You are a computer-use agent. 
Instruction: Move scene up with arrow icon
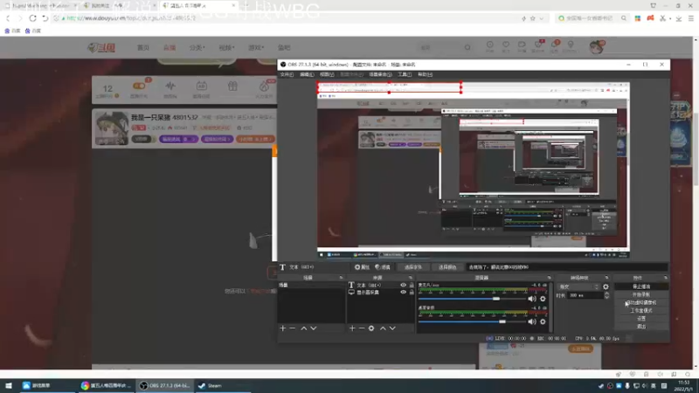[303, 328]
